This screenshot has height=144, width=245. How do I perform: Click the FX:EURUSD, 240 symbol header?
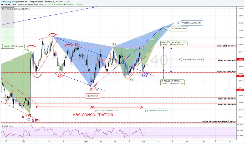tap(8, 4)
